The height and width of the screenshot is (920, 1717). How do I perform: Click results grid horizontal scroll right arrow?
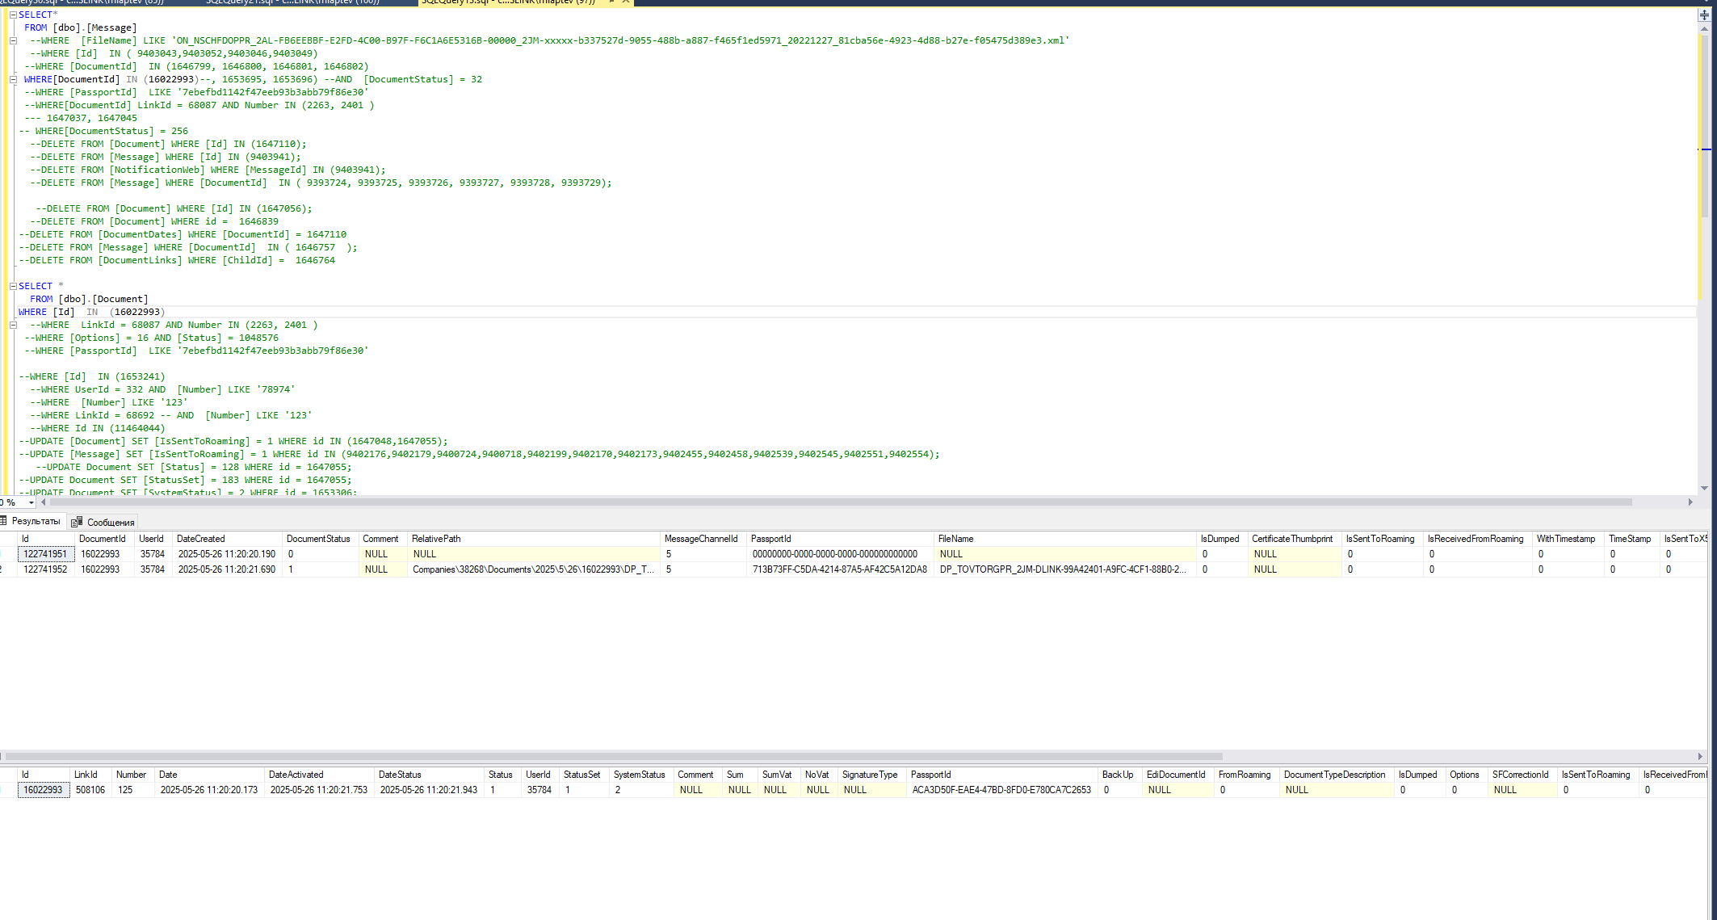click(1700, 757)
